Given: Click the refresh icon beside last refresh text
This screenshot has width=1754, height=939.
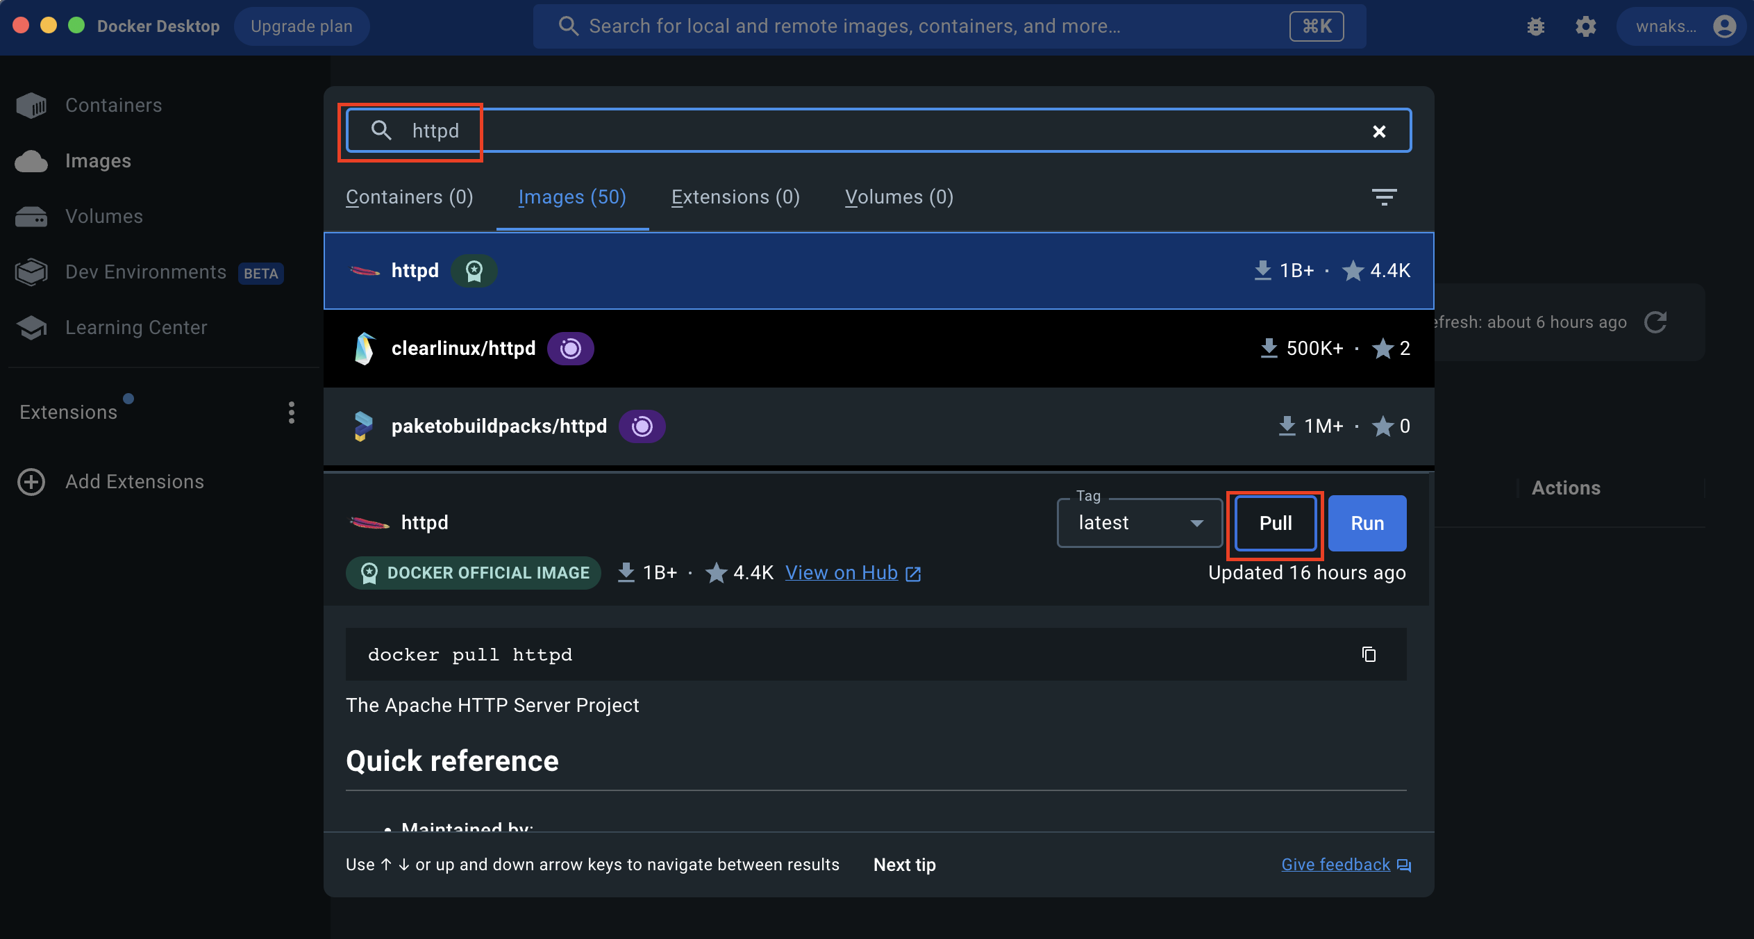Looking at the screenshot, I should 1655,322.
